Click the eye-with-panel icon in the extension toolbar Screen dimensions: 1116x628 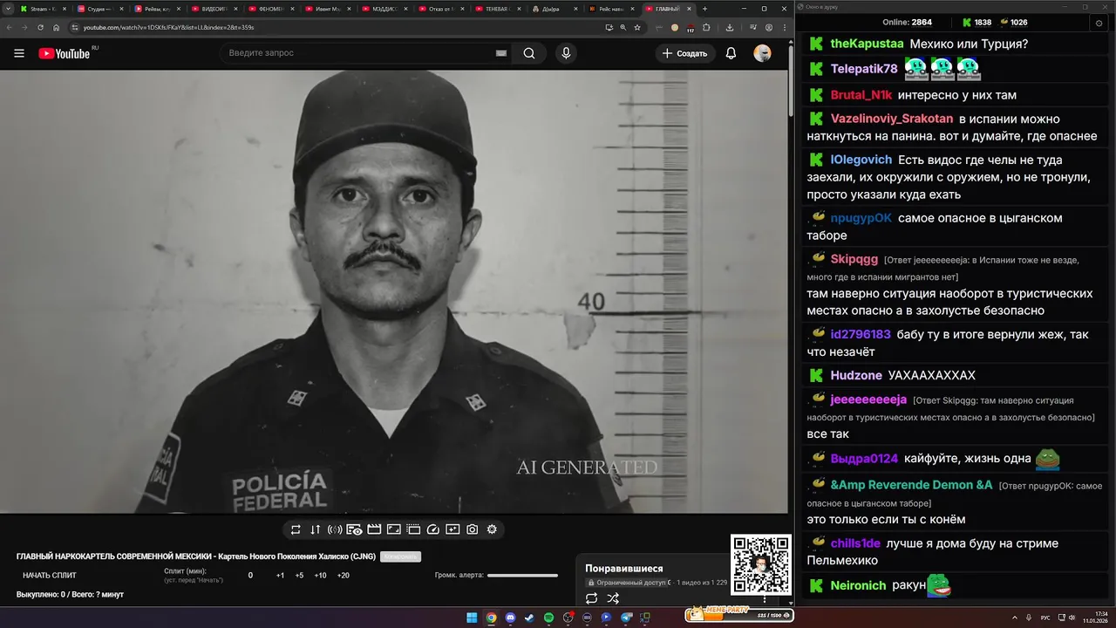click(x=354, y=529)
